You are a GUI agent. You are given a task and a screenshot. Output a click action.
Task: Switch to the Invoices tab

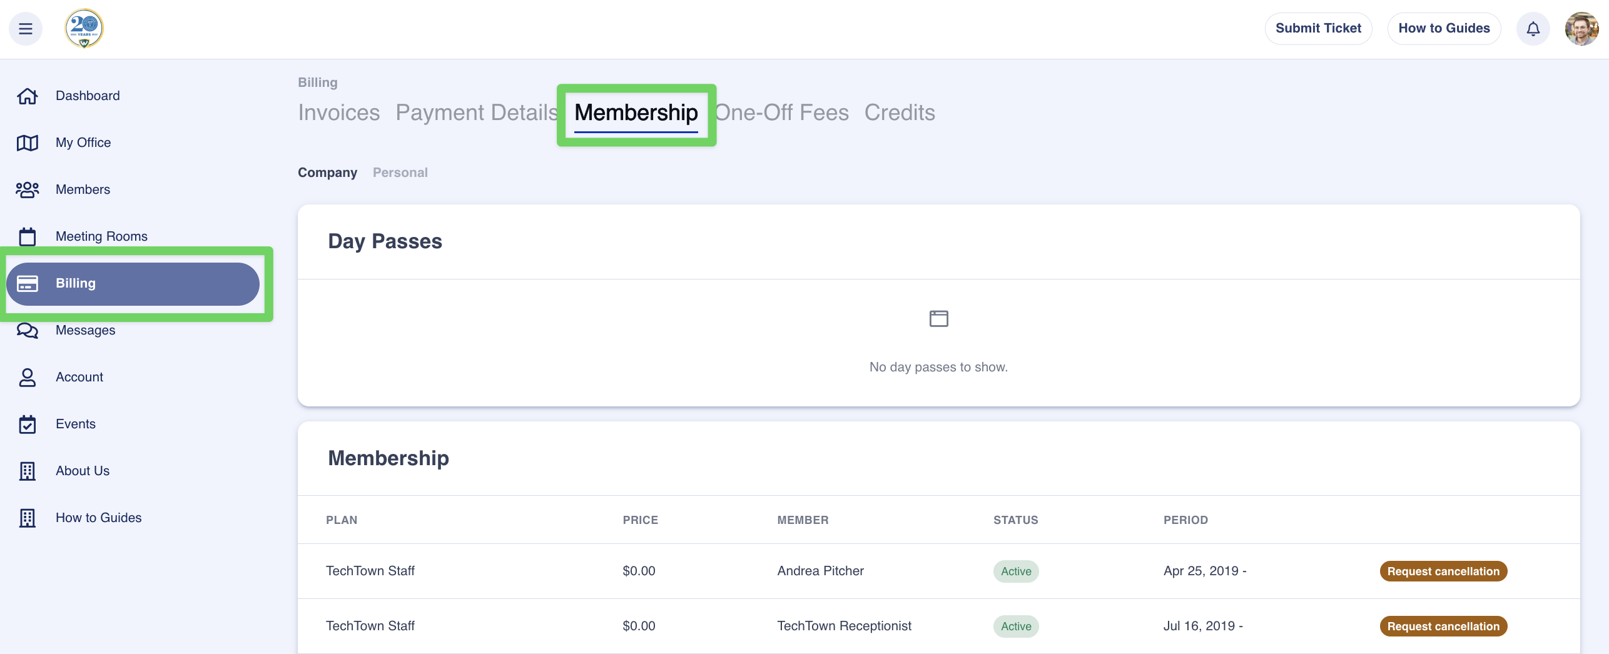(338, 113)
